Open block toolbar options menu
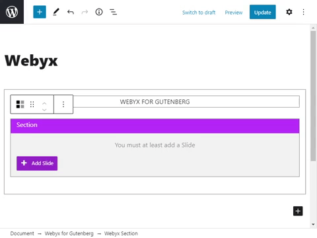The width and height of the screenshot is (317, 238). tap(63, 104)
